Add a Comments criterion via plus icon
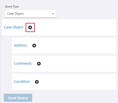Image resolution: width=118 pixels, height=103 pixels. [x=39, y=64]
